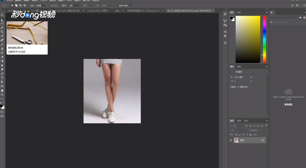Image resolution: width=306 pixels, height=168 pixels.
Task: Pick a color in the yellow field
Action: click(x=248, y=39)
